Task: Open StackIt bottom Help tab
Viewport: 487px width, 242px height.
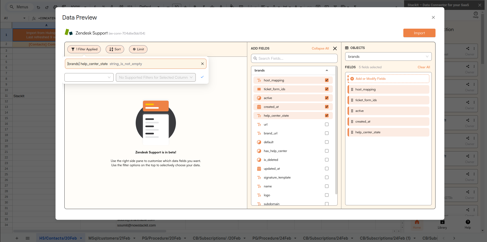Action: click(x=468, y=224)
